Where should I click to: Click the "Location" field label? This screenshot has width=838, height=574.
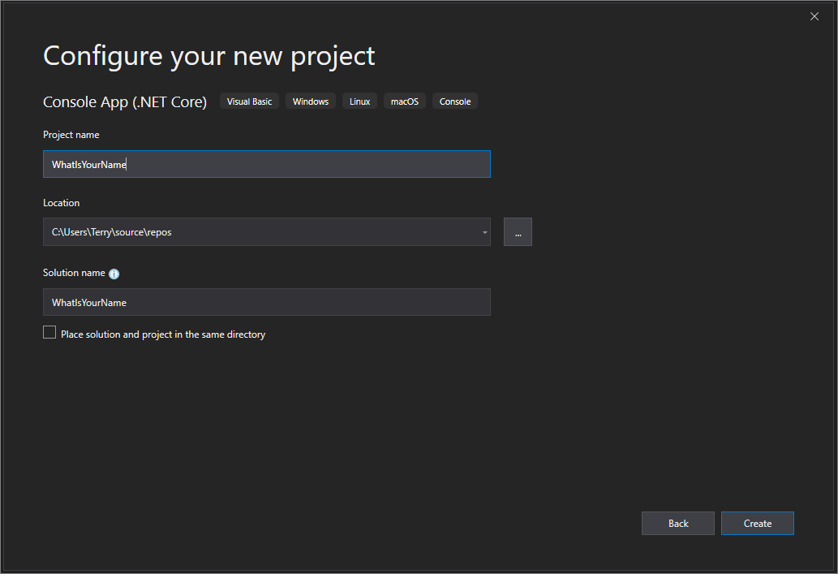pyautogui.click(x=62, y=203)
